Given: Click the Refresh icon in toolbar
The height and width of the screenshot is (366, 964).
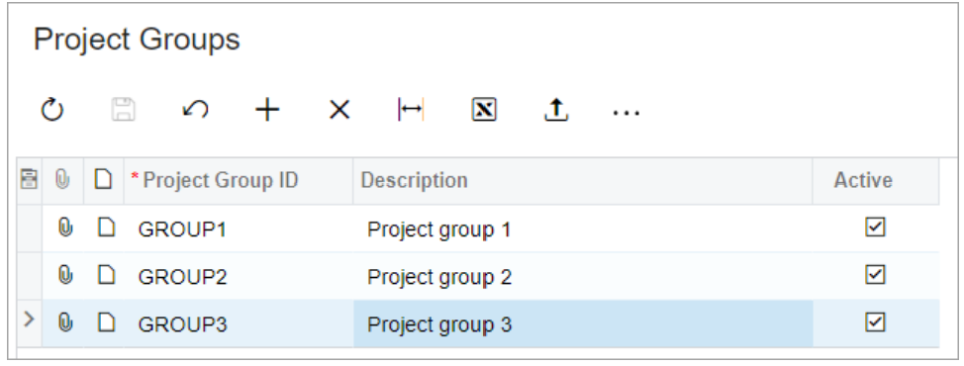Looking at the screenshot, I should click(x=52, y=111).
